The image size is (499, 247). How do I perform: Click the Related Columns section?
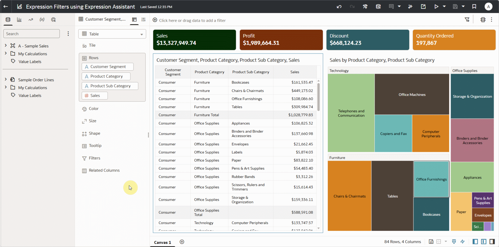click(x=104, y=170)
